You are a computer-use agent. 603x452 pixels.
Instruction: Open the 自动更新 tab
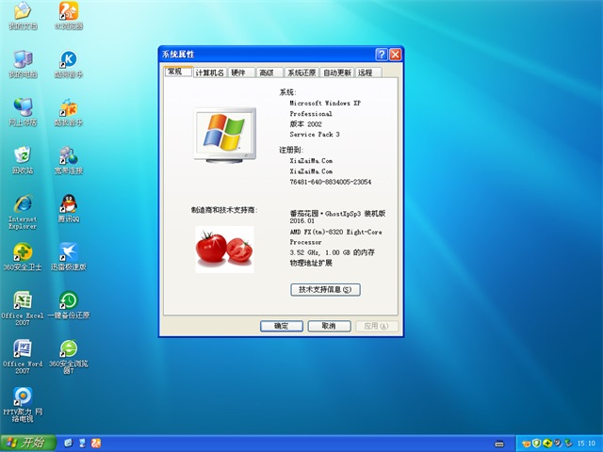[x=336, y=73]
